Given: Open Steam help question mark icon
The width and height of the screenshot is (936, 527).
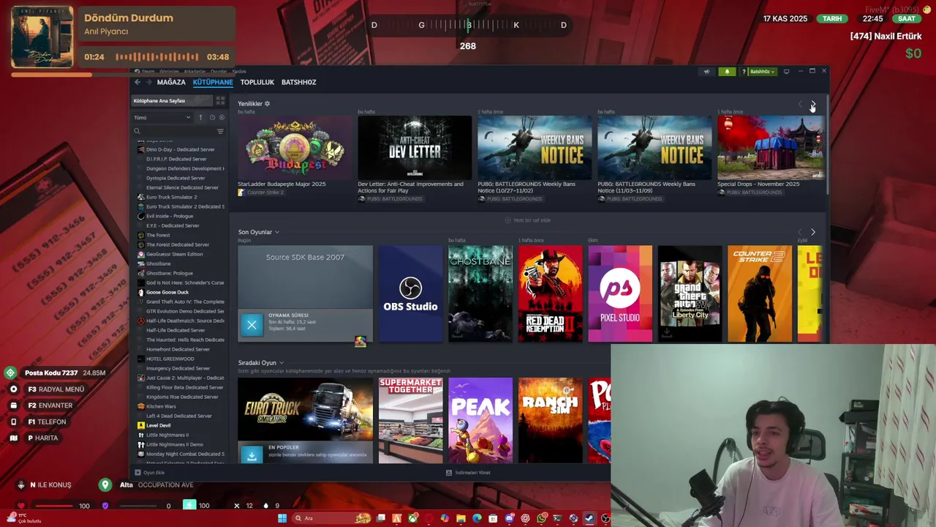Looking at the screenshot, I should tap(744, 72).
